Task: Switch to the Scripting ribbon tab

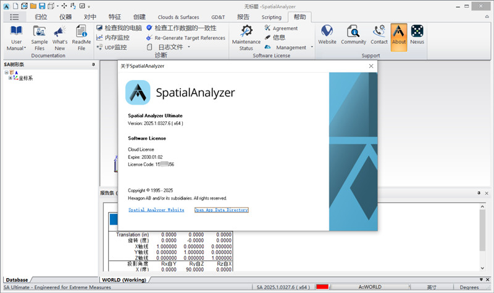Action: 271,17
